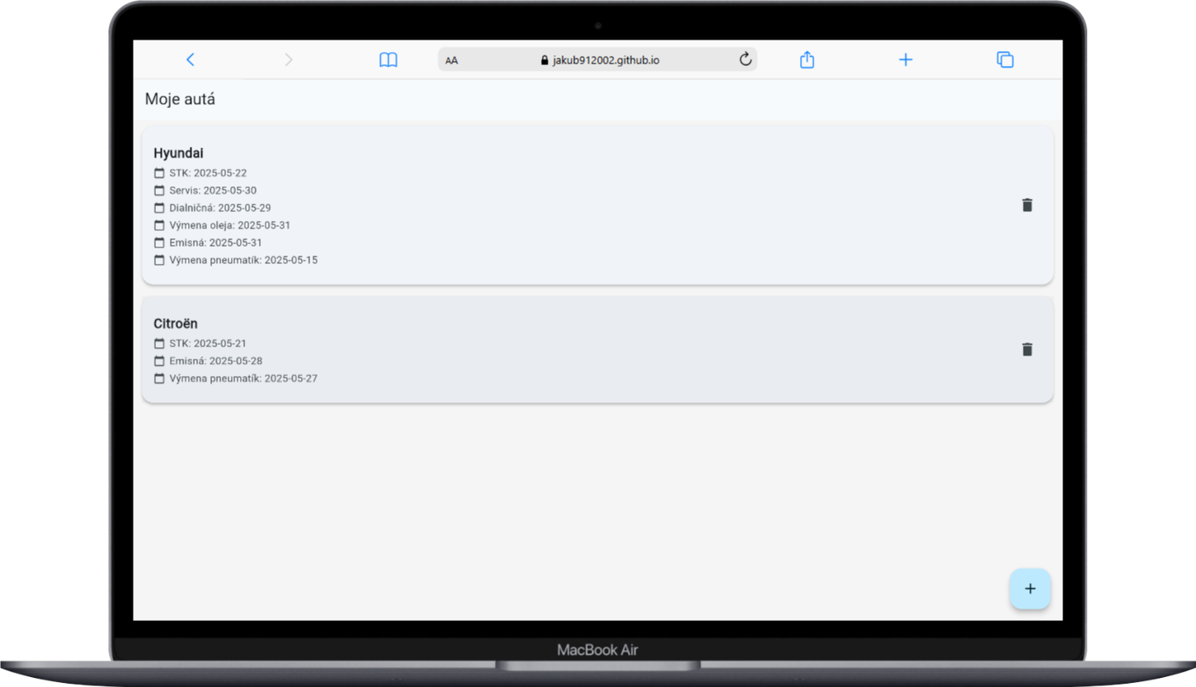Reload the page with refresh icon

point(745,59)
